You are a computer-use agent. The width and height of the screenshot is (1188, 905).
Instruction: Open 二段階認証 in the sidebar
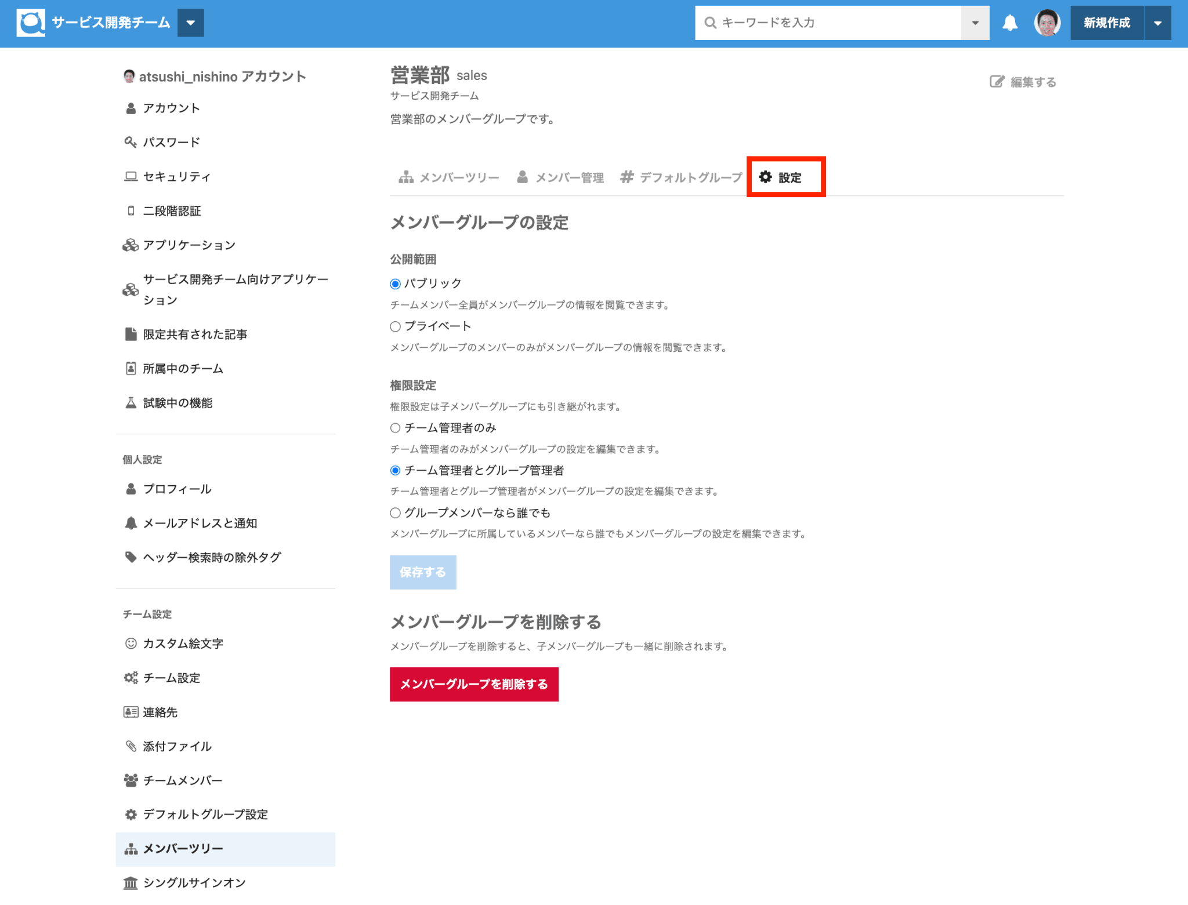point(172,211)
